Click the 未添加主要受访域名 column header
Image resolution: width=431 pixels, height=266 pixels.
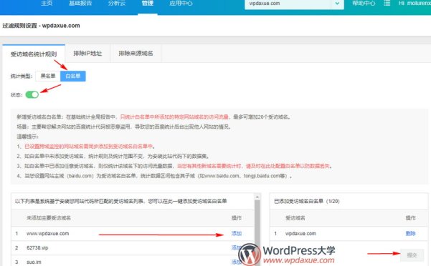[x=49, y=218]
